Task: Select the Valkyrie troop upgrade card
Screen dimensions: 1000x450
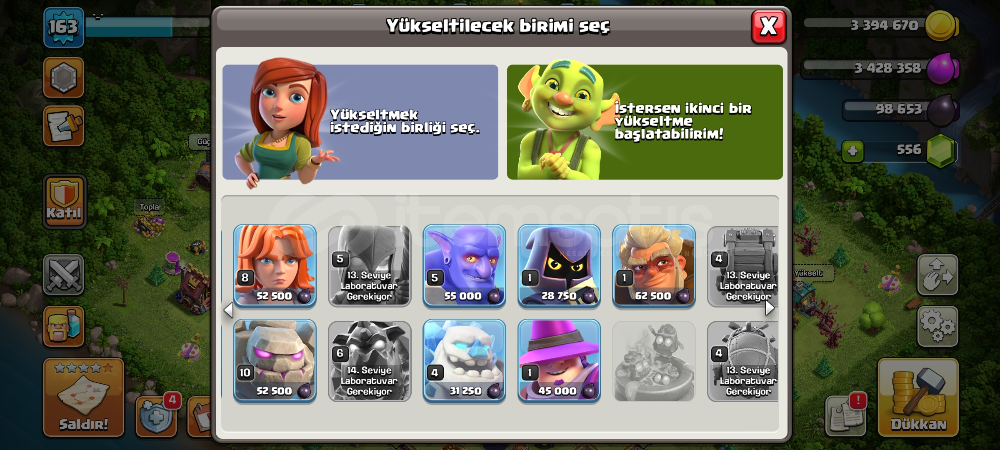Action: pyautogui.click(x=275, y=266)
